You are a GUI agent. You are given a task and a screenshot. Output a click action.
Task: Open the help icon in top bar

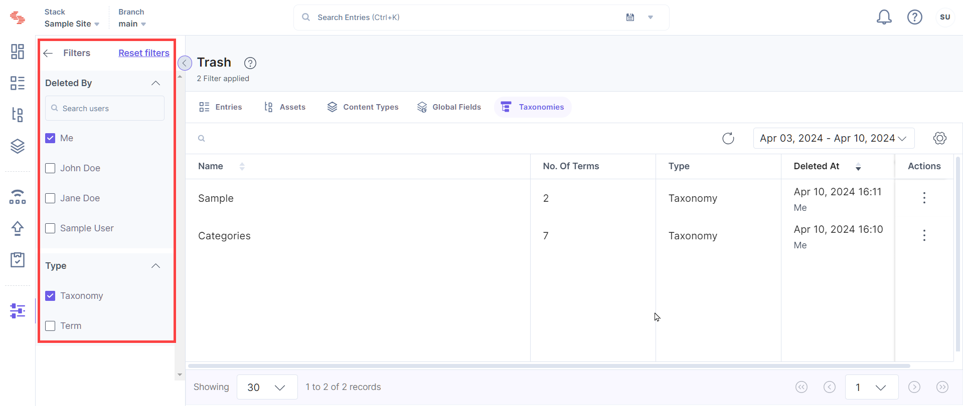915,18
